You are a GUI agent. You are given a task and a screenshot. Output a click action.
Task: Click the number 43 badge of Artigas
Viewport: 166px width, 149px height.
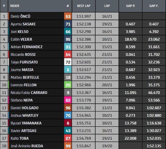coord(68,131)
